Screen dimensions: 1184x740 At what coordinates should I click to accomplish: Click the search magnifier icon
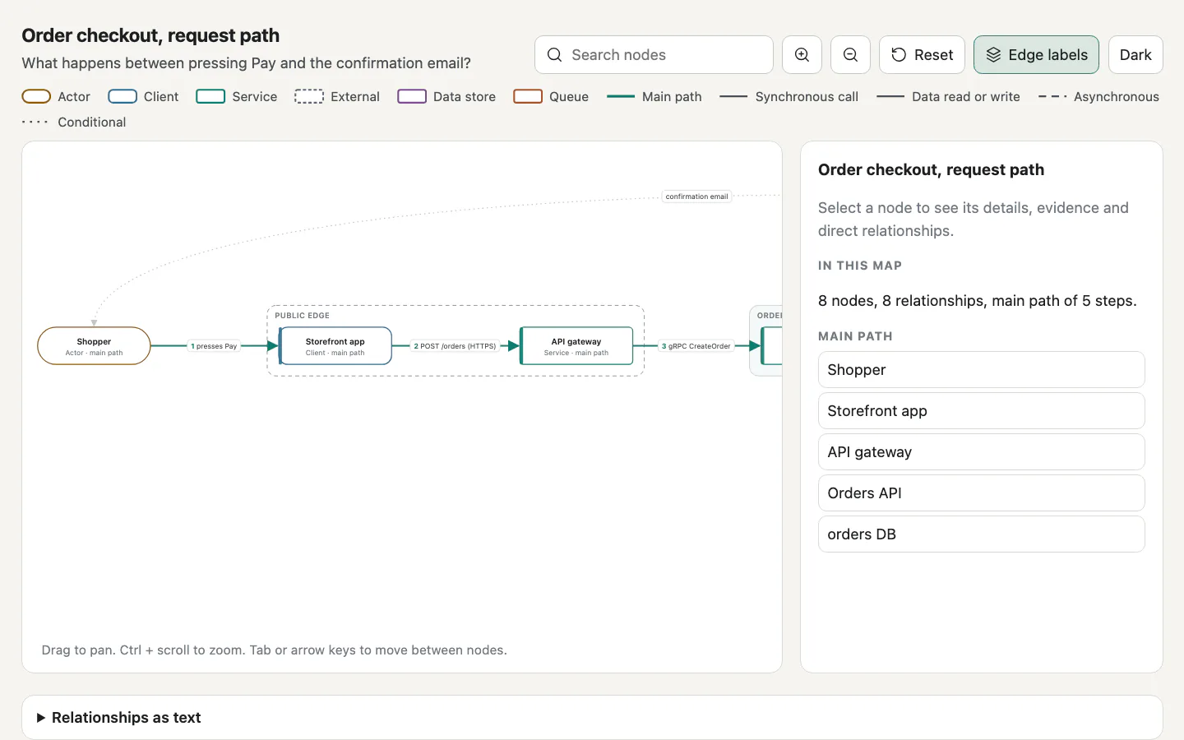(555, 55)
